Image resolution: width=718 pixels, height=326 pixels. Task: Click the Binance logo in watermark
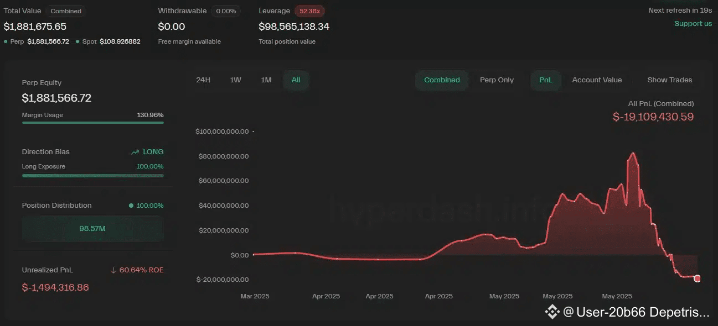point(552,312)
